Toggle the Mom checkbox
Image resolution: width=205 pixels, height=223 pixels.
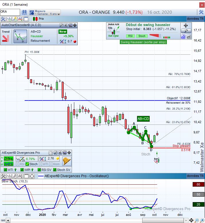coord(51,164)
